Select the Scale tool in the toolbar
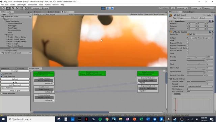 (x=17, y=8)
